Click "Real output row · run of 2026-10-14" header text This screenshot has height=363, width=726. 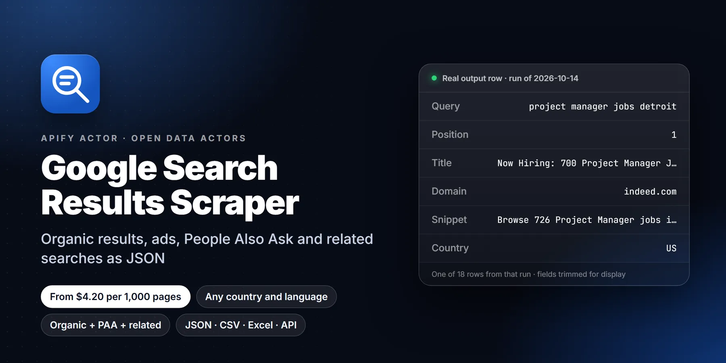510,78
